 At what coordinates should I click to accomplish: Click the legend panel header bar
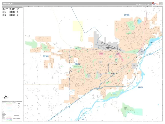tap(12, 102)
